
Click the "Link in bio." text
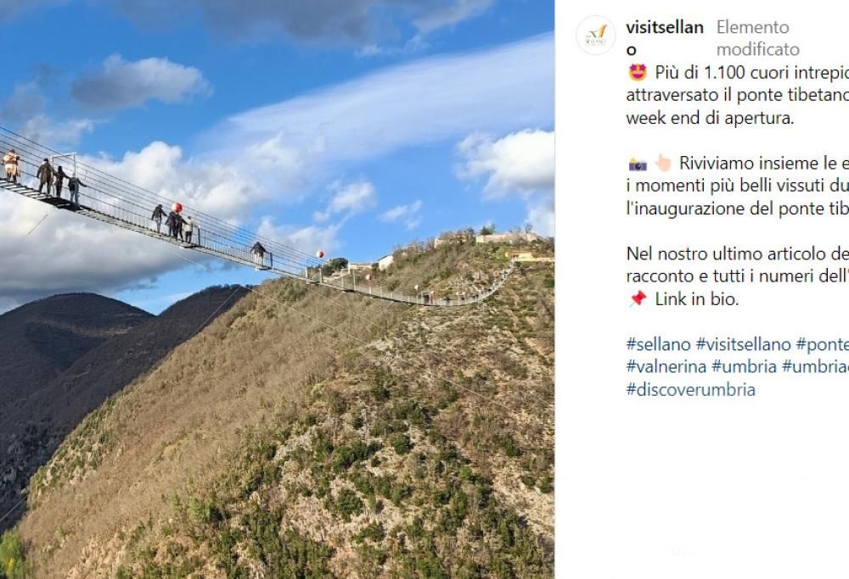(697, 299)
